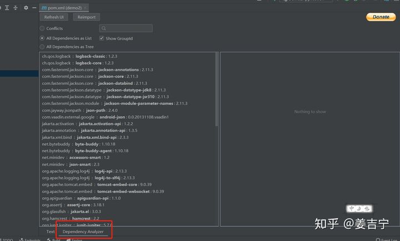Select jackson-module-parameter-names dependency
Screen dimensions: 400x241
[115, 103]
